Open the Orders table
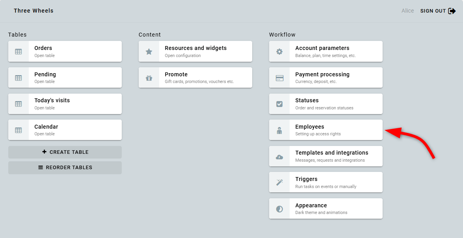463x238 pixels. [65, 51]
